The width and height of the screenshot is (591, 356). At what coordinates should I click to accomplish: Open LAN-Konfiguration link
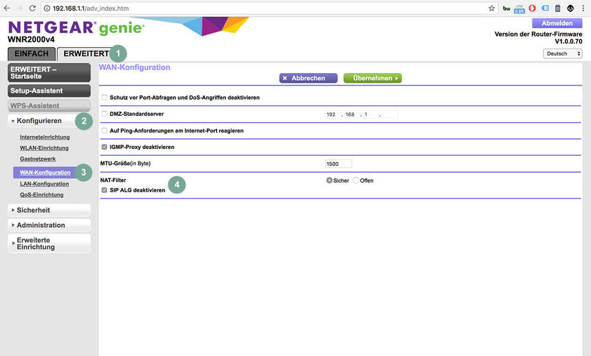pos(44,184)
